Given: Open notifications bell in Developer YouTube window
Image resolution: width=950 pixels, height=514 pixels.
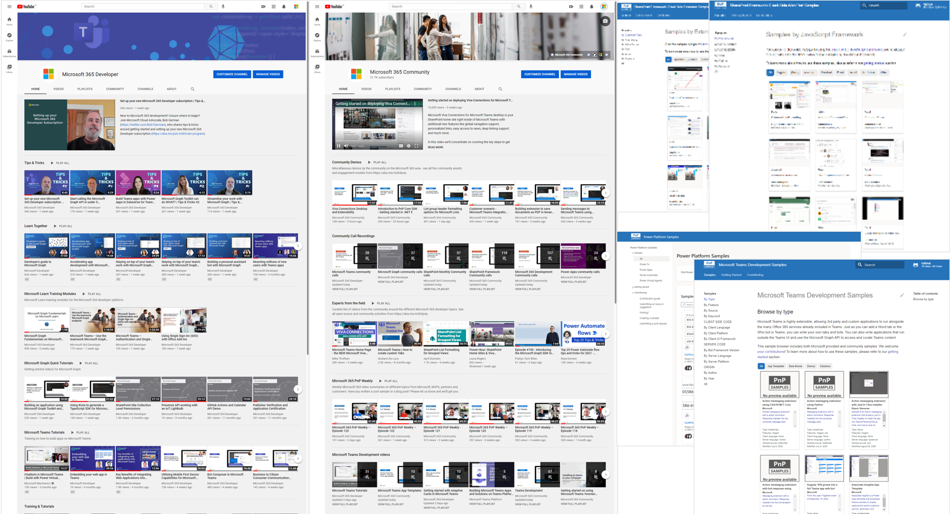Looking at the screenshot, I should [284, 6].
